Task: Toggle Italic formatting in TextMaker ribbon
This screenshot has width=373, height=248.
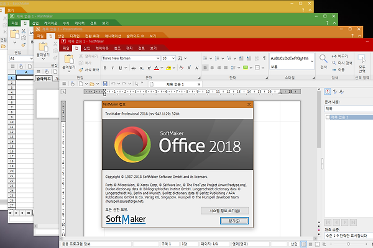Action: 113,68
